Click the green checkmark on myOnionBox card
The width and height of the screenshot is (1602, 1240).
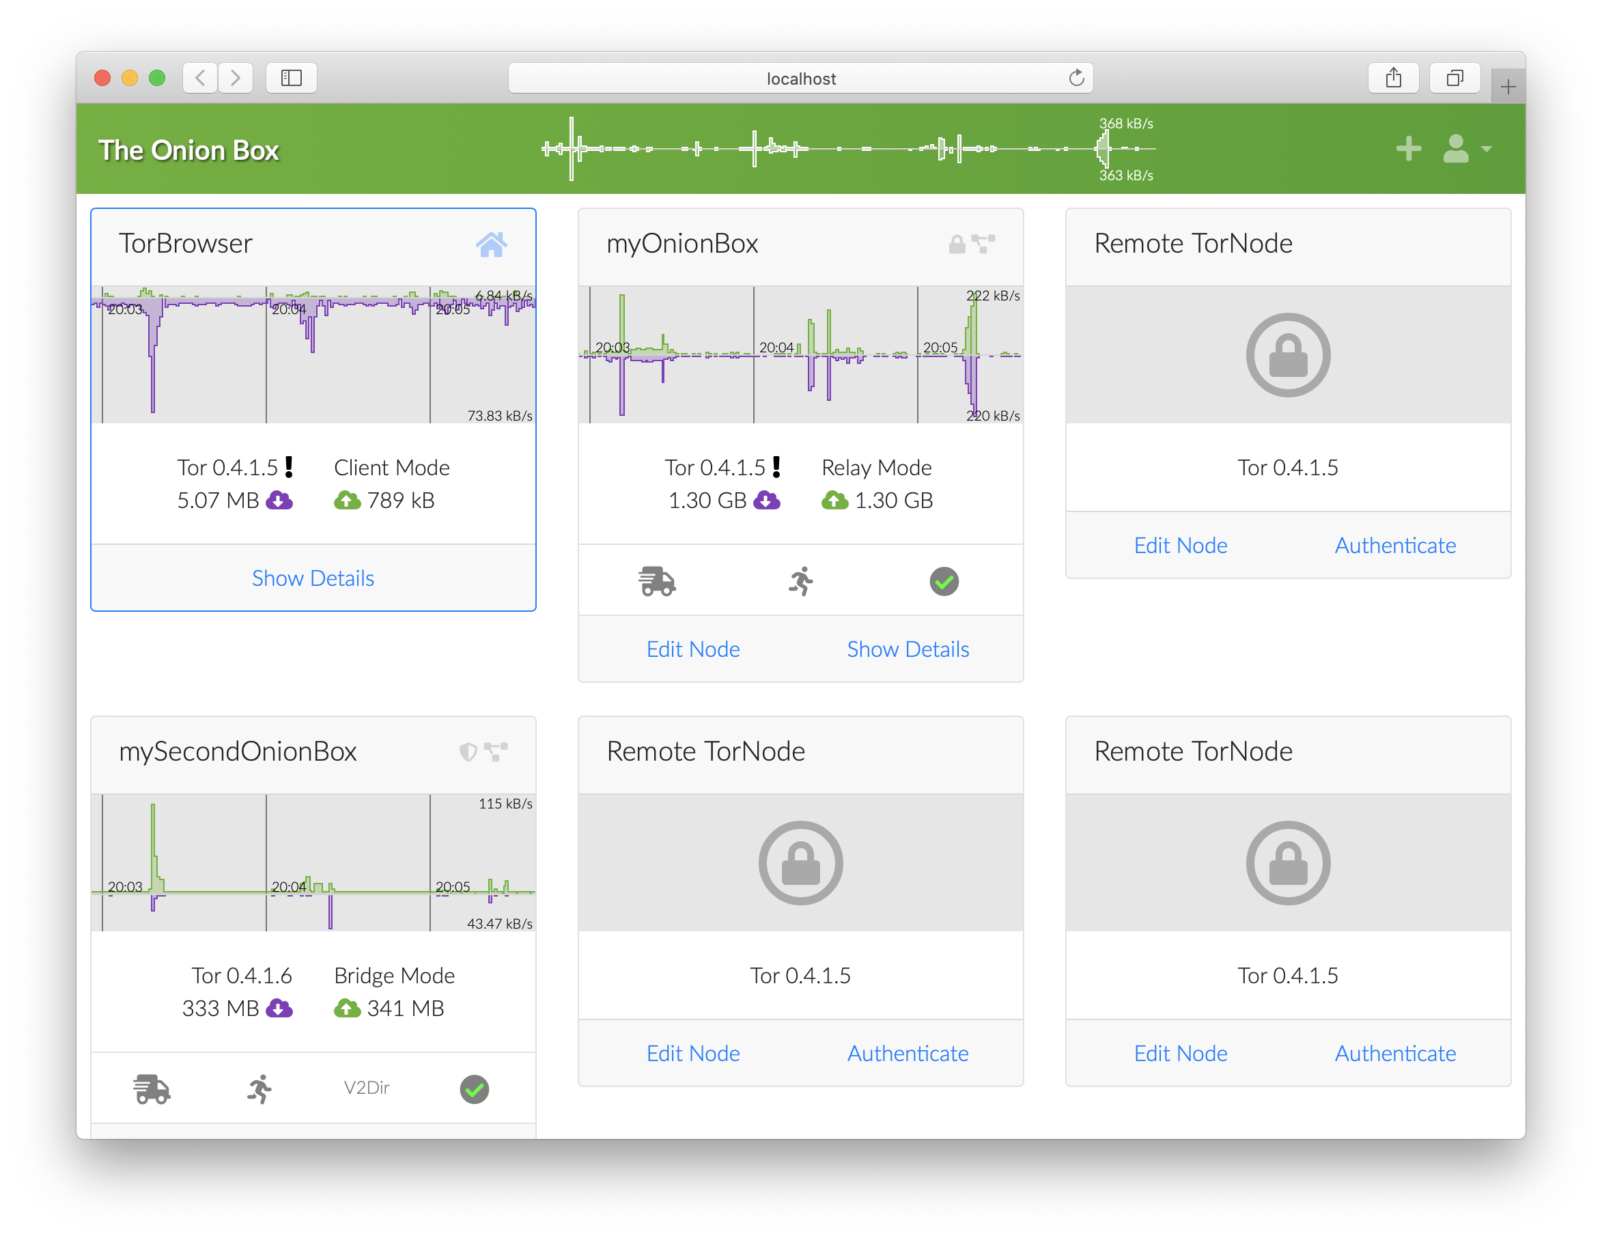click(x=944, y=582)
